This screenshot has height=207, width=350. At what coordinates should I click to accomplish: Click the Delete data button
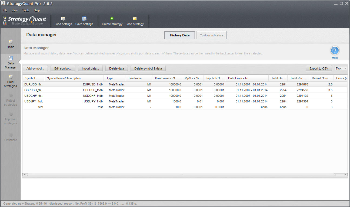click(x=116, y=68)
